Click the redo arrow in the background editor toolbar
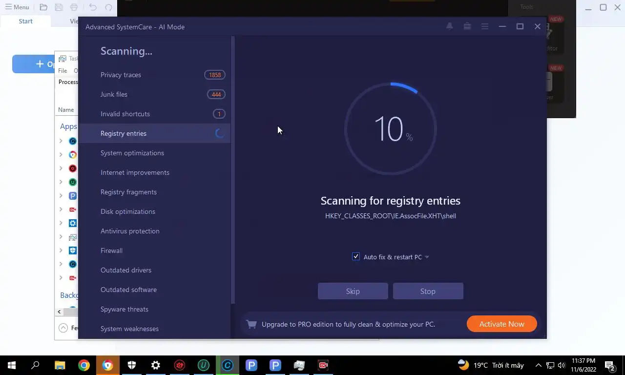Image resolution: width=625 pixels, height=375 pixels. [108, 7]
